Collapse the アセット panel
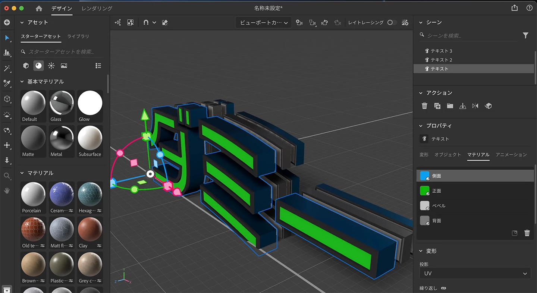537x293 pixels. click(22, 22)
